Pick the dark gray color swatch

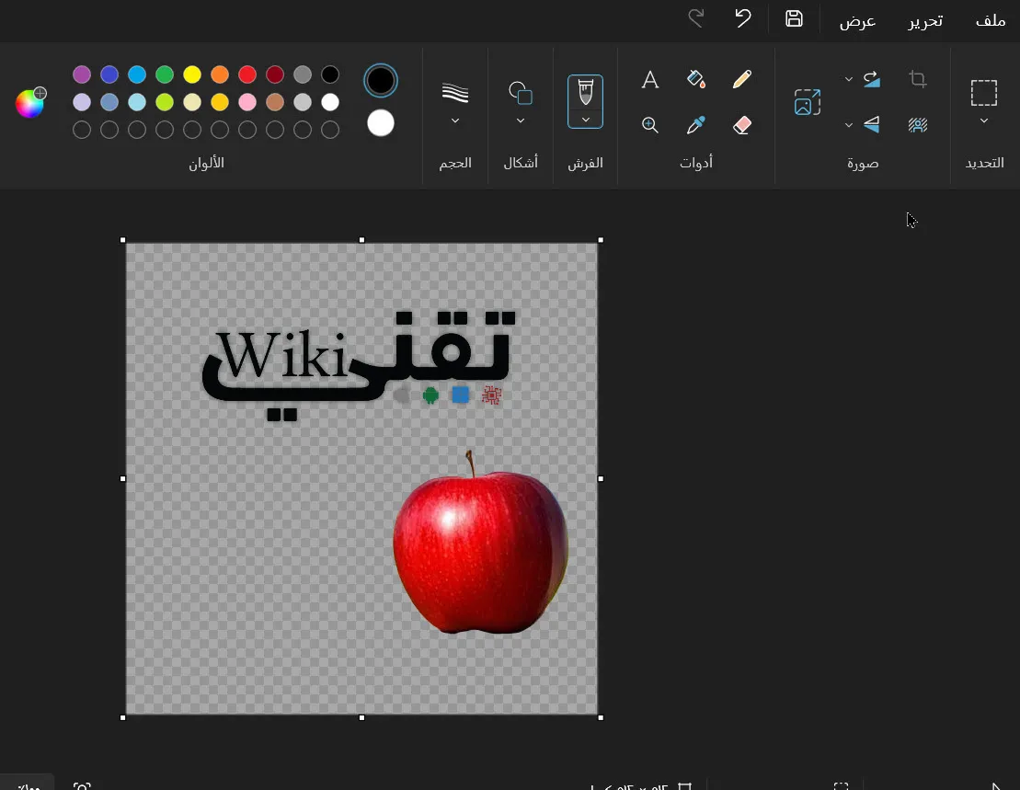303,74
